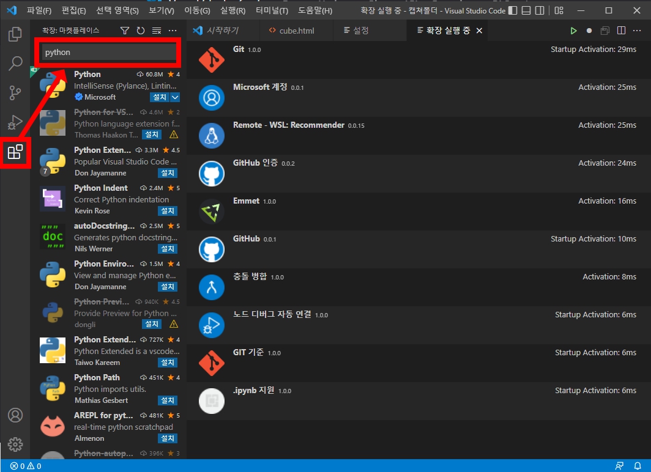Open notifications bell in status bar
Screen dimensions: 651x472
click(x=638, y=466)
